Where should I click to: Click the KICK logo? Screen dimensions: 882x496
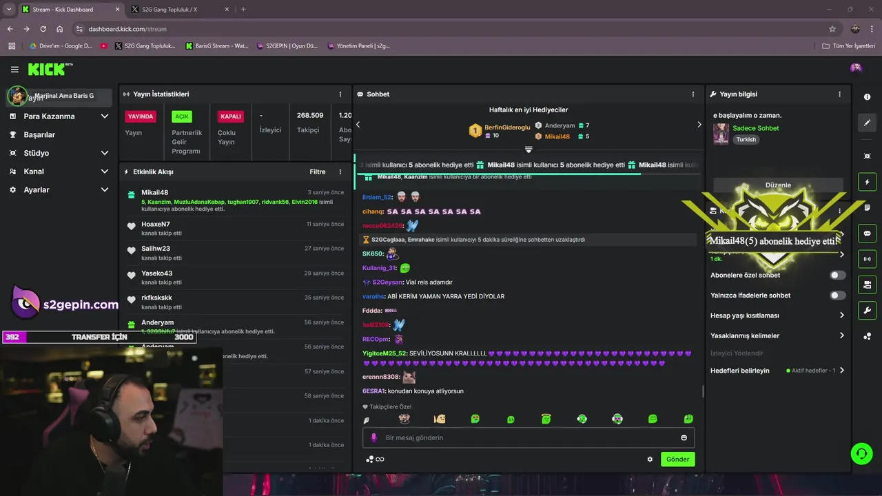click(x=50, y=69)
